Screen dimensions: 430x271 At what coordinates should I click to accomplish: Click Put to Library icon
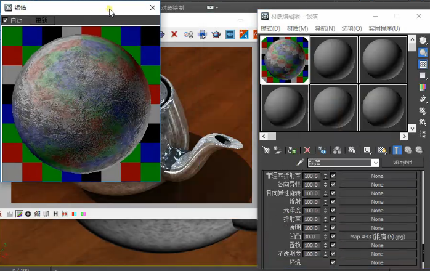coord(352,150)
